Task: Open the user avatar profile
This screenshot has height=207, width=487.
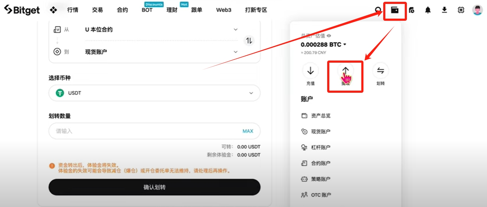Action: pyautogui.click(x=477, y=10)
